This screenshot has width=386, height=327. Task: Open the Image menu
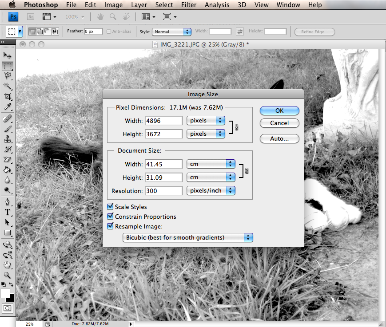click(113, 5)
